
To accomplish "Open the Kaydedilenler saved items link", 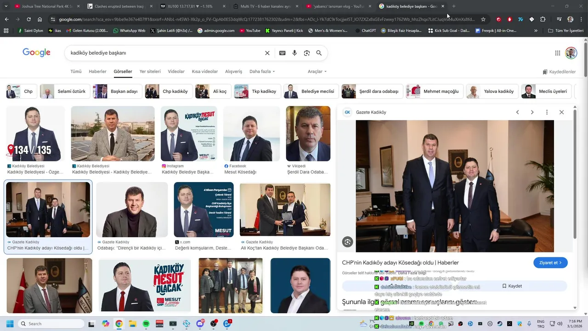I will click(559, 72).
